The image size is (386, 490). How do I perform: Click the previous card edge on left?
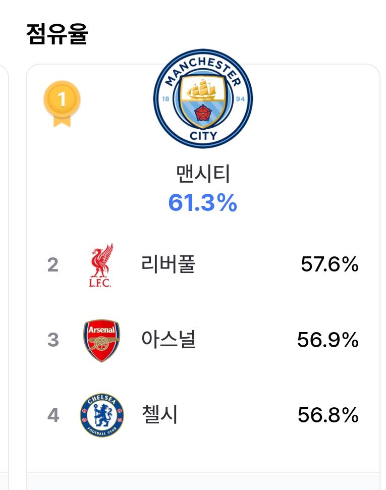4,275
